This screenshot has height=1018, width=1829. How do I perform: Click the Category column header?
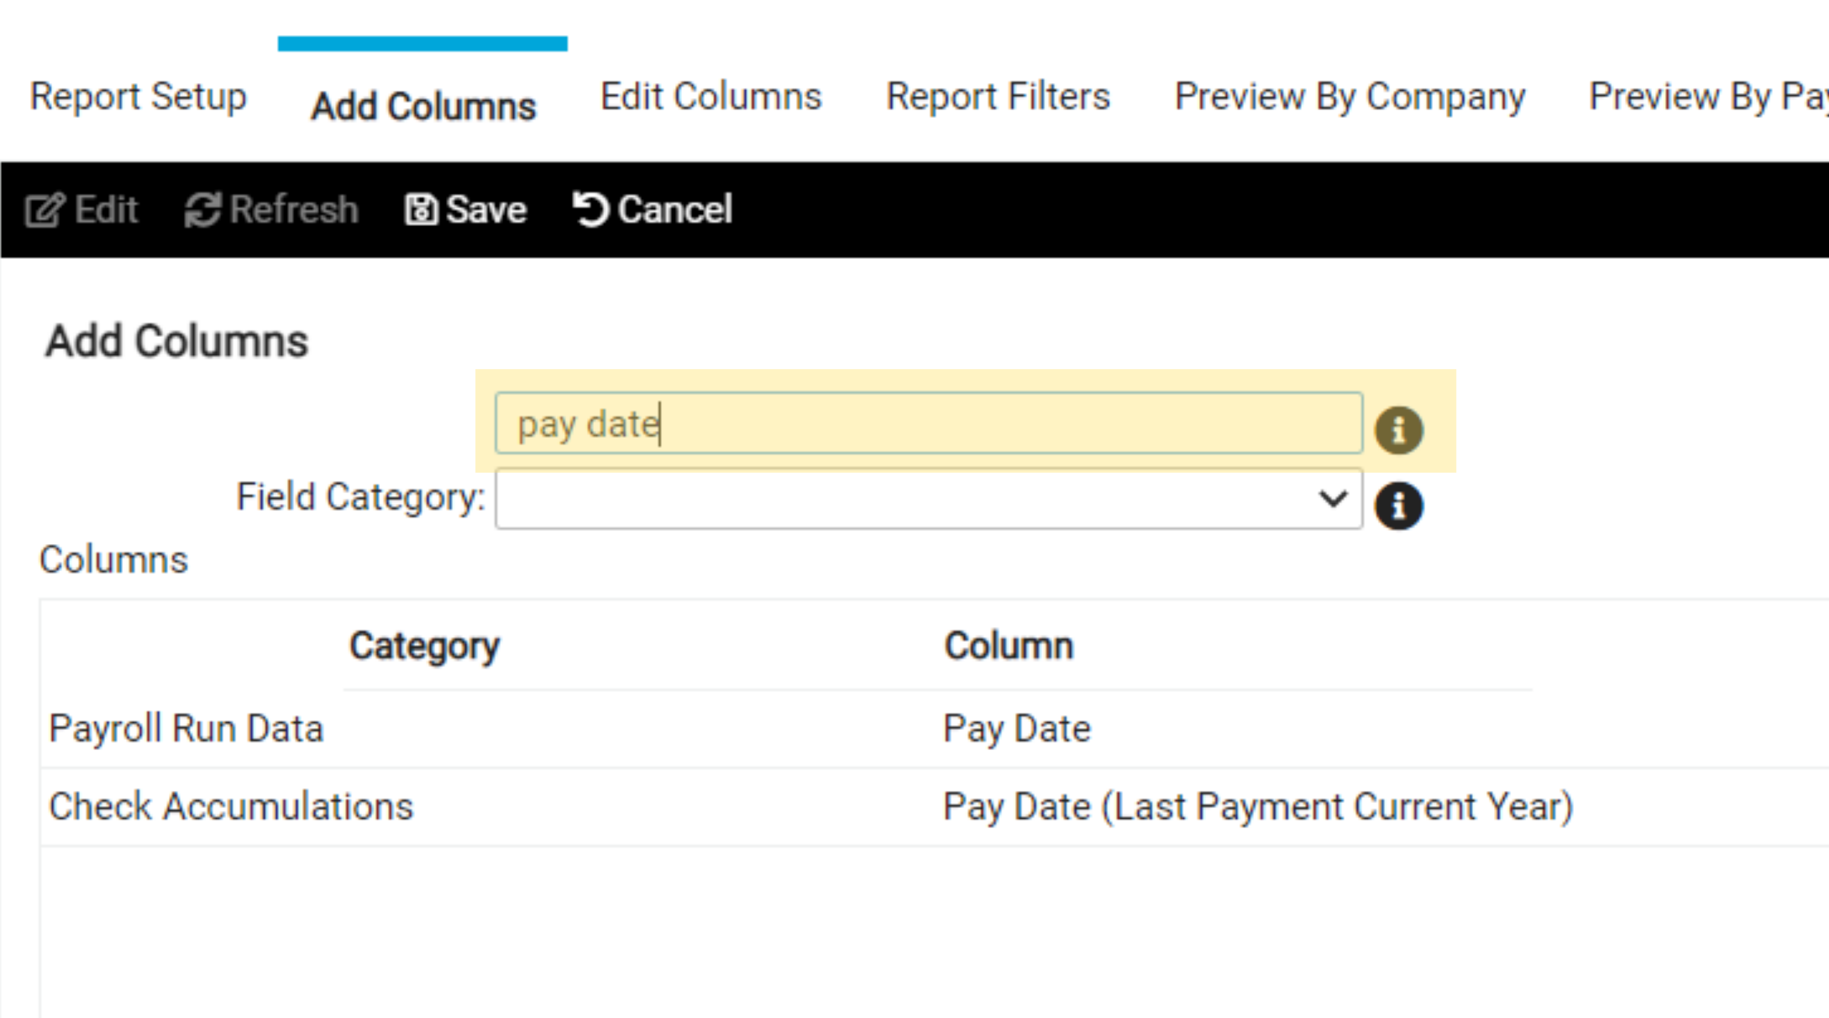(424, 646)
